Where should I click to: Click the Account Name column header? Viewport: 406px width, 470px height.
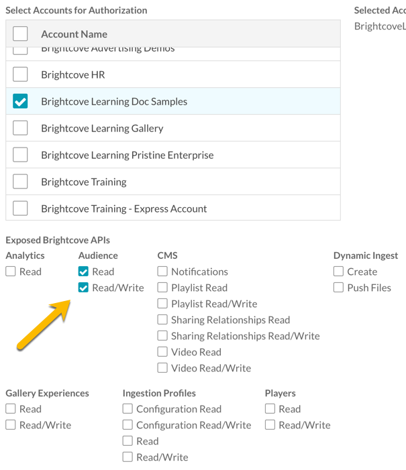[74, 34]
